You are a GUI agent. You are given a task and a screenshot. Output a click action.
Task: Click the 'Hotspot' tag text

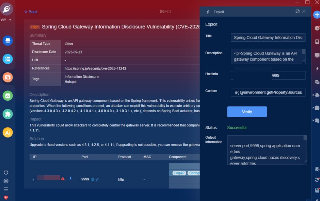click(70, 82)
